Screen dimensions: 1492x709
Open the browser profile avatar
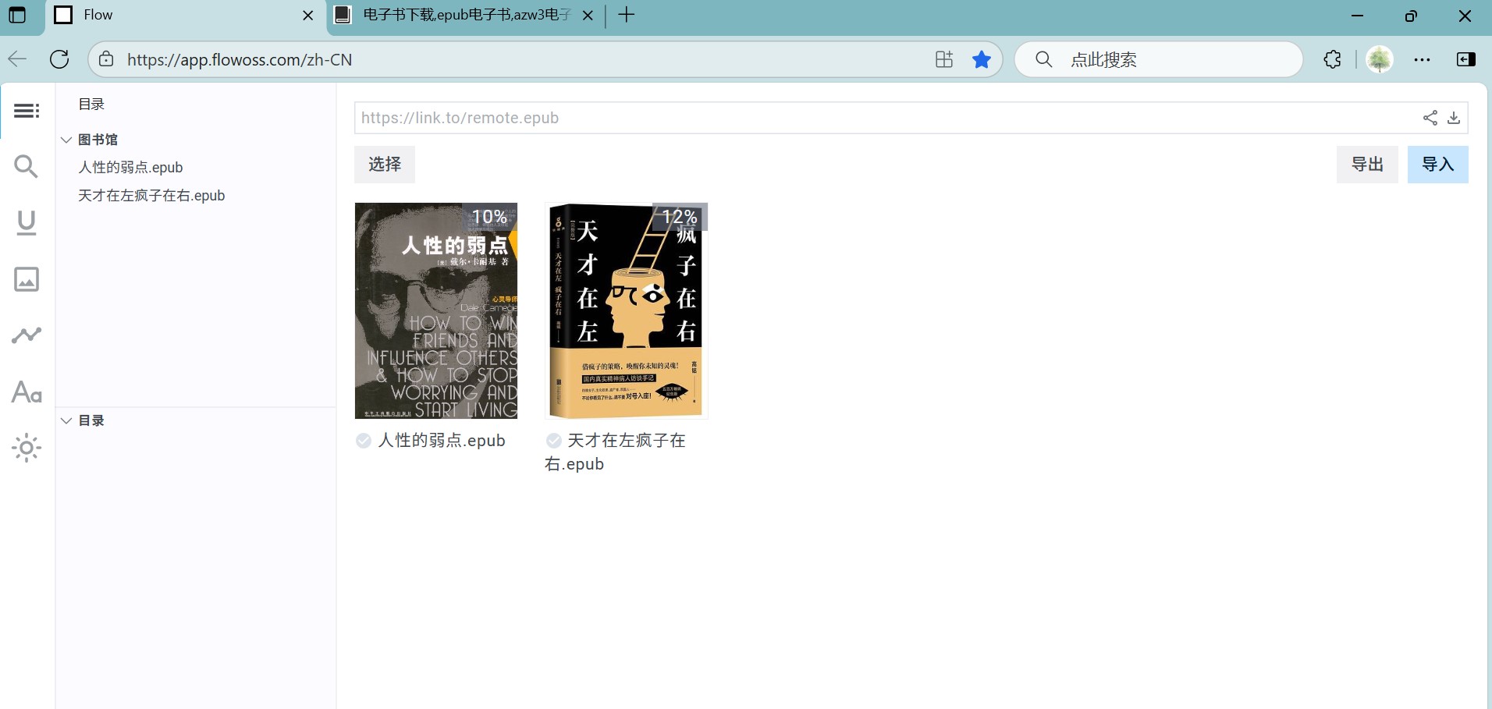click(1380, 59)
